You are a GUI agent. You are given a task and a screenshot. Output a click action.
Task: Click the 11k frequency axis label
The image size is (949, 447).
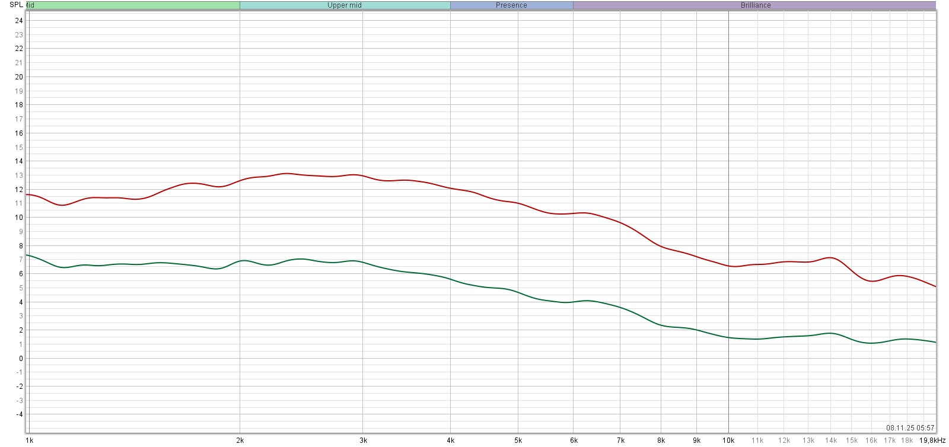[757, 440]
